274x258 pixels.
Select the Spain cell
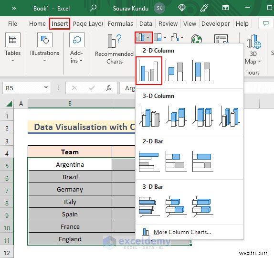coord(70,214)
